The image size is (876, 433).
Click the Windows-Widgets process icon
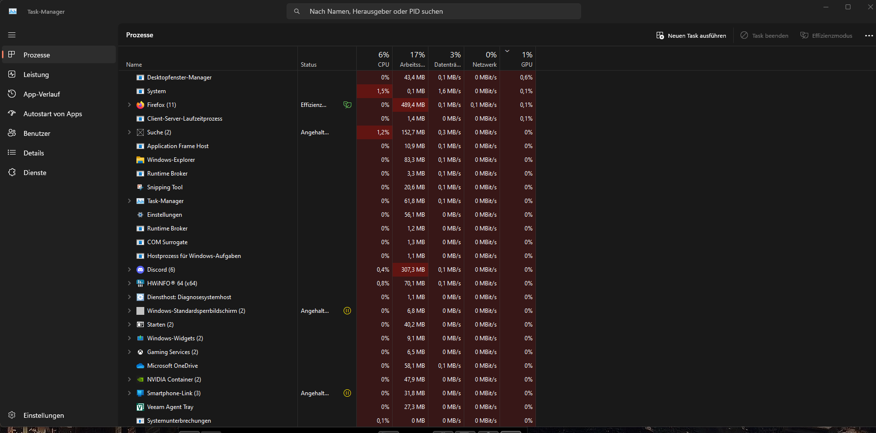[x=140, y=338]
